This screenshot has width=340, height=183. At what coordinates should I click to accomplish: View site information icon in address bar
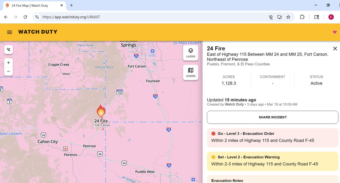pos(37,17)
